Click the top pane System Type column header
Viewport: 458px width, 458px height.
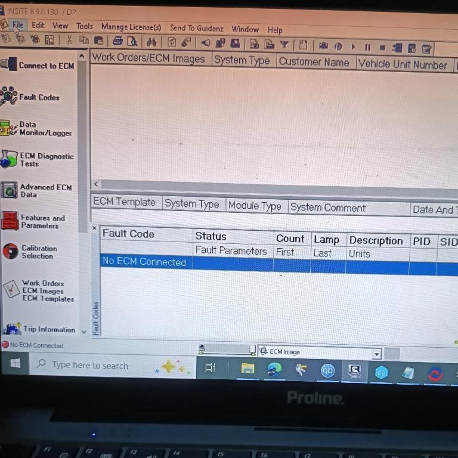coord(244,60)
